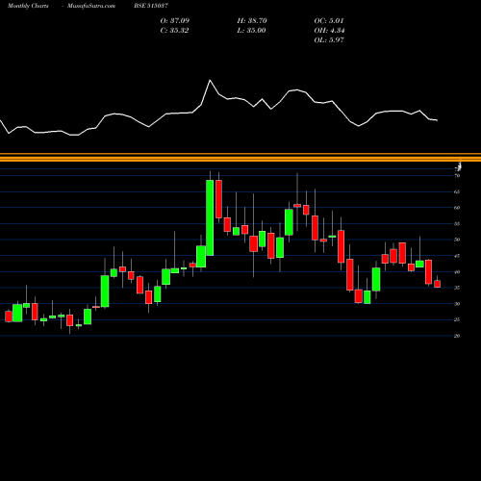Viewport: 481px width, 481px height.
Task: Click the 50 price axis label
Action: (457, 240)
